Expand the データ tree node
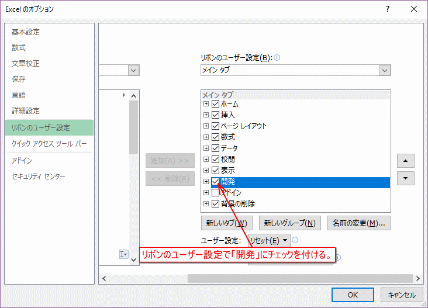 206,148
